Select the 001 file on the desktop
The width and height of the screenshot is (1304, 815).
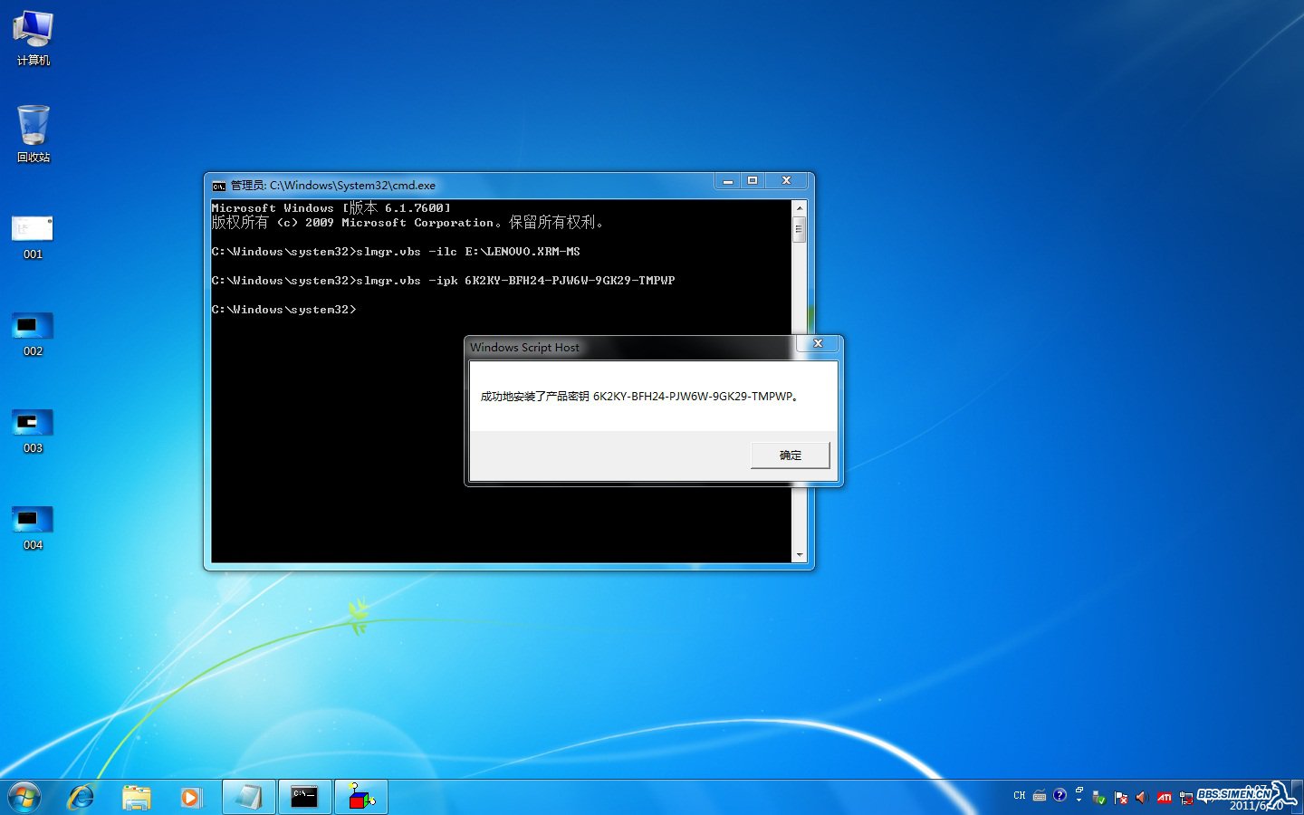(x=33, y=237)
